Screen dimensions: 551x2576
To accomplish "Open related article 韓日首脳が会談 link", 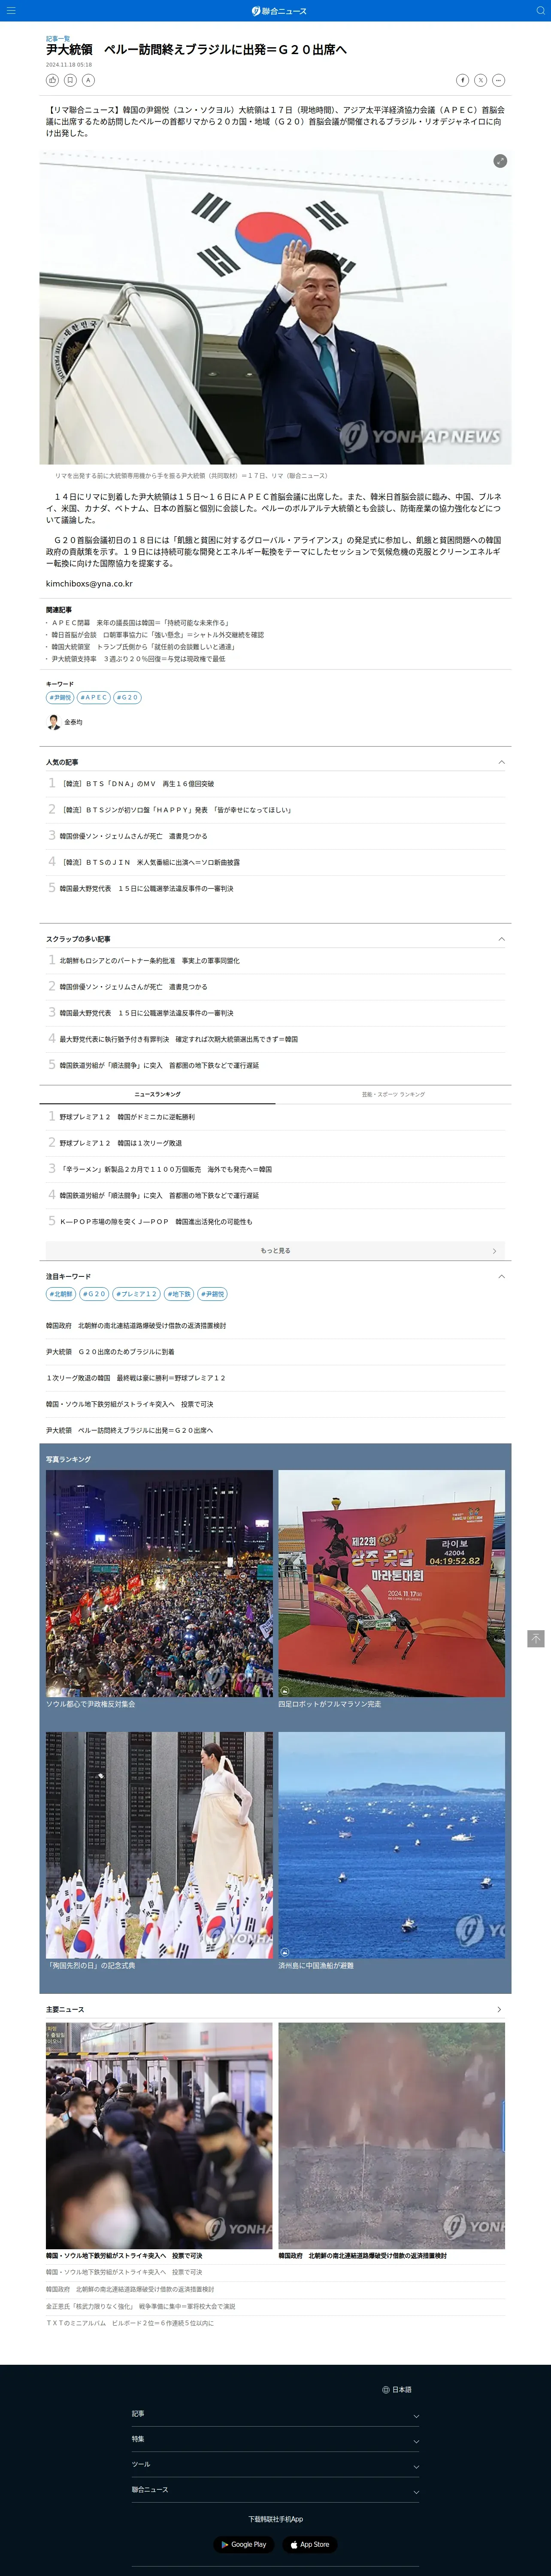I will click(x=158, y=634).
